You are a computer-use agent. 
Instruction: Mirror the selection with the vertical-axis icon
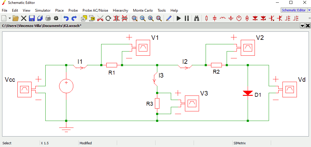pyautogui.click(x=116, y=18)
